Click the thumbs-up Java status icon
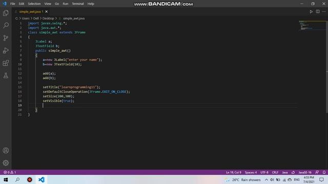328x184 pixels. tap(293, 172)
